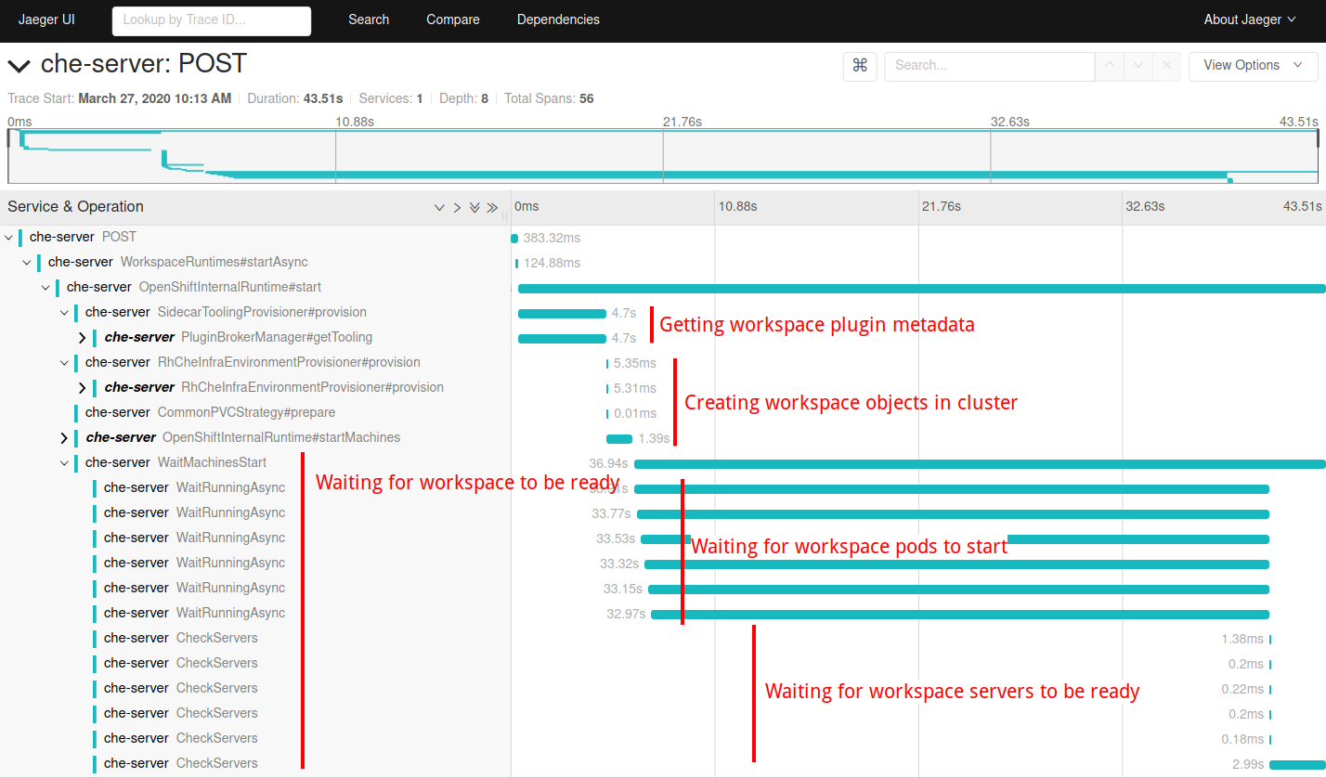Collapse SidecarToolingProvisioner#provision span

(64, 313)
